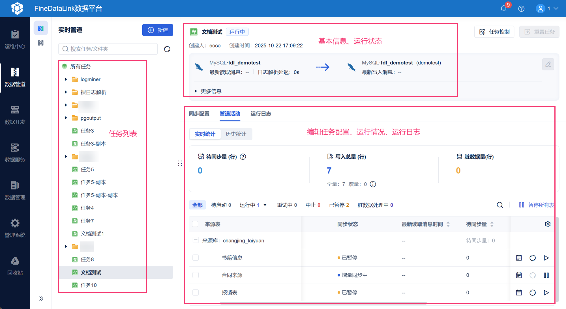Open the table column settings gear
The height and width of the screenshot is (309, 566).
click(548, 224)
